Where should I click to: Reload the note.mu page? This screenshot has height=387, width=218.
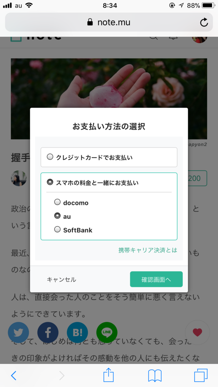204,22
